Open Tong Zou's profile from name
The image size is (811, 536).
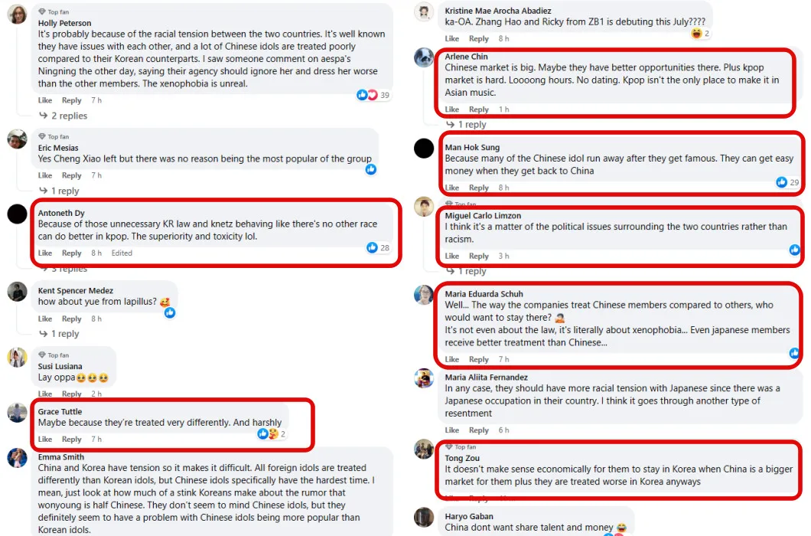[x=463, y=457]
